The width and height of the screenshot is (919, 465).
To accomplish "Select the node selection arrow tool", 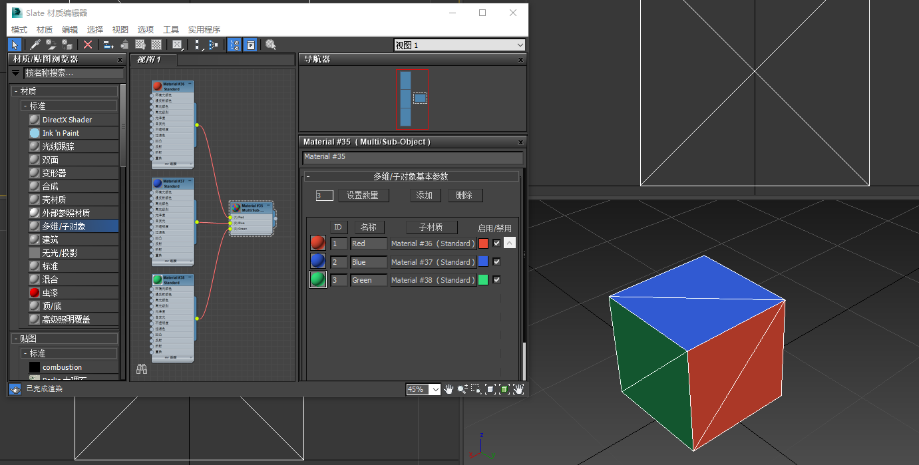I will [x=15, y=45].
